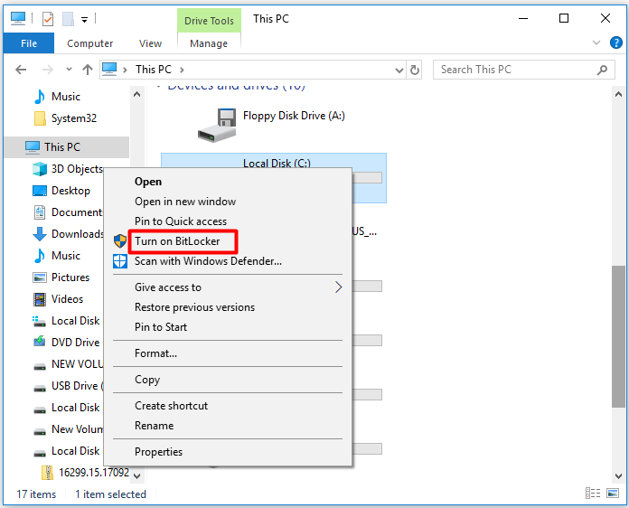Go up one level with Up arrow
Image resolution: width=629 pixels, height=508 pixels.
[88, 70]
